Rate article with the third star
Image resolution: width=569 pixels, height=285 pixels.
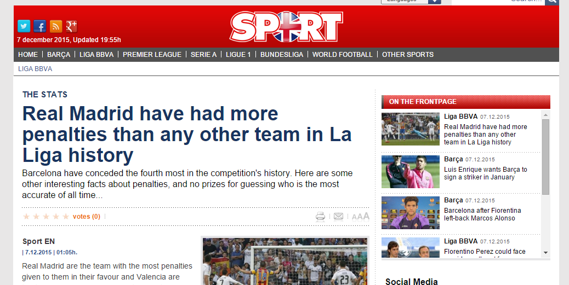[45, 217]
